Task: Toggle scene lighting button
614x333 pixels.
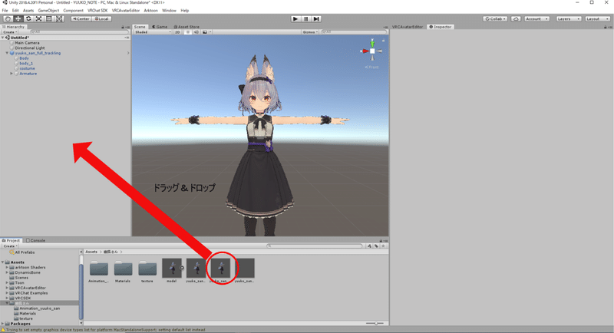Action: coord(188,32)
